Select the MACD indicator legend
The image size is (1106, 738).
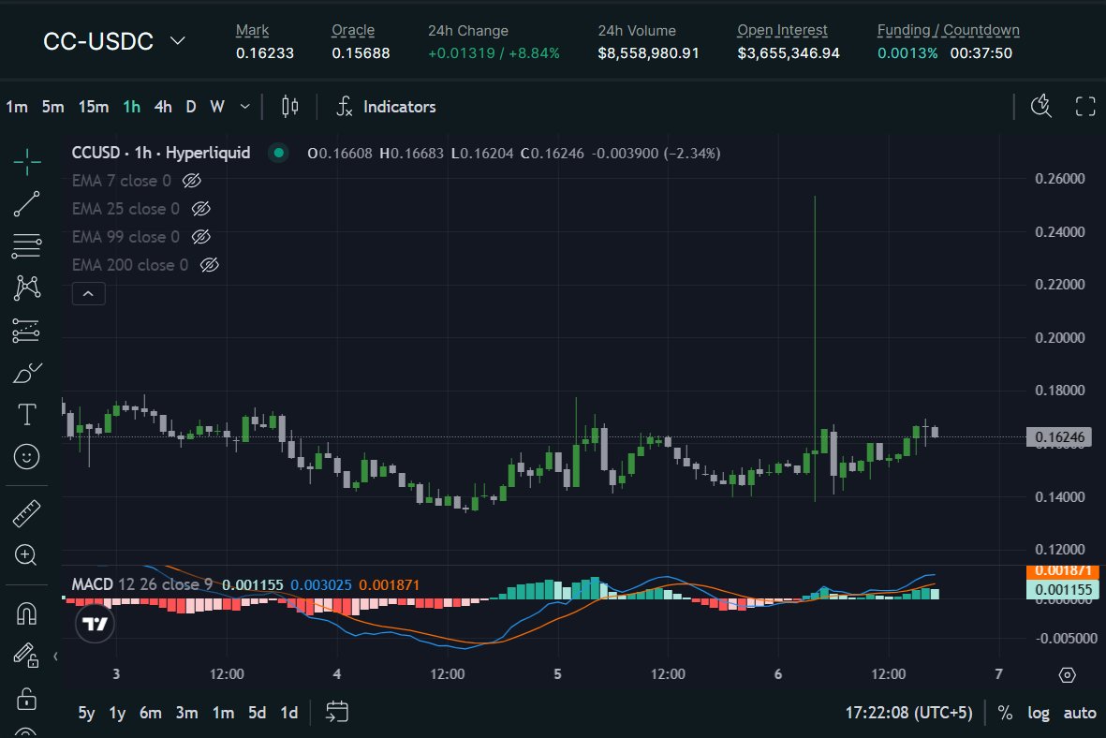click(141, 585)
